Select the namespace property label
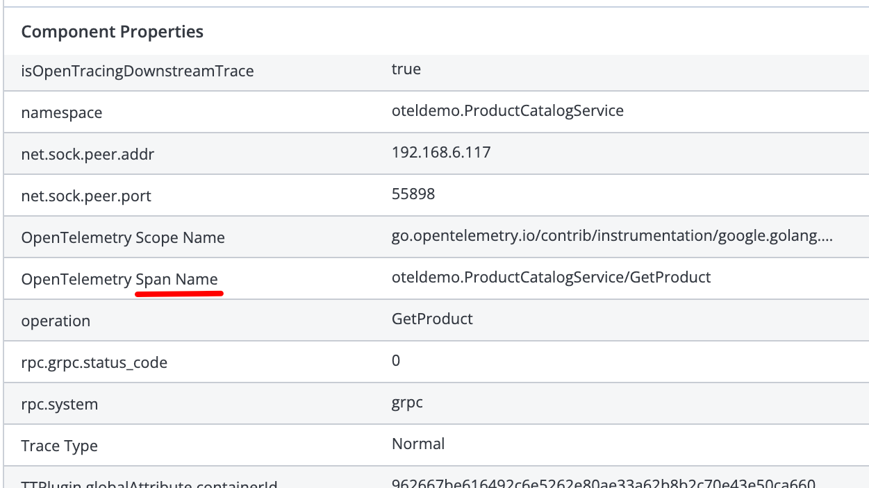 [62, 112]
